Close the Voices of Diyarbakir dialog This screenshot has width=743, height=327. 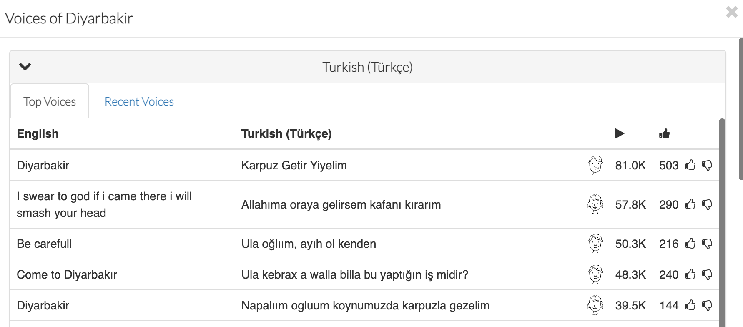[732, 12]
